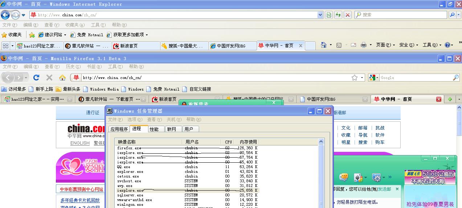Image resolution: width=462 pixels, height=208 pixels.
Task: Click the IE RSS feeds icon
Action: (339, 45)
